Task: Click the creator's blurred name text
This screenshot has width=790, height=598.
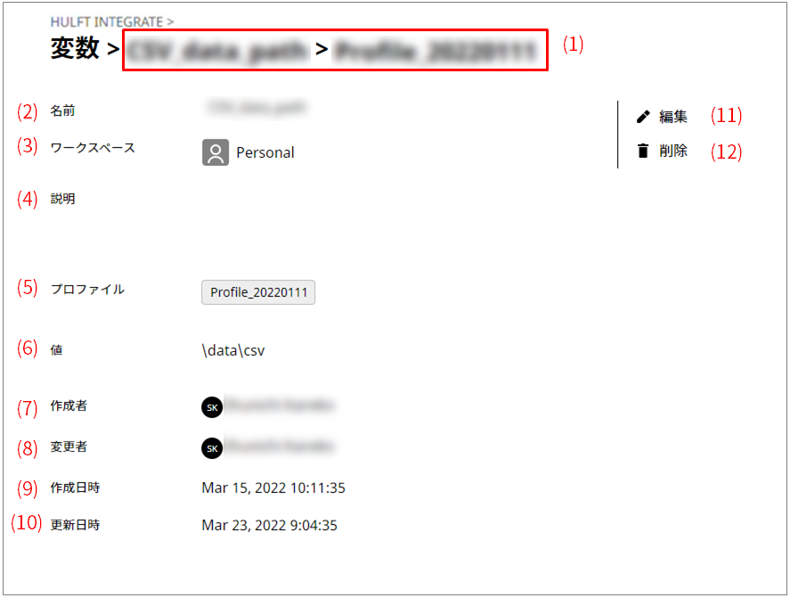Action: coord(279,405)
